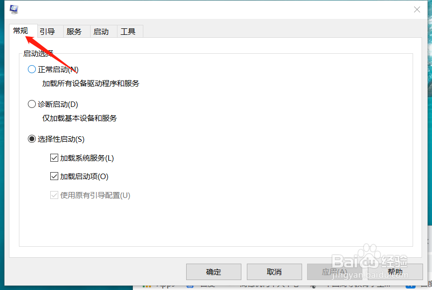
Task: Choose 诊断启动(D) diagnostic startup
Action: tap(31, 104)
